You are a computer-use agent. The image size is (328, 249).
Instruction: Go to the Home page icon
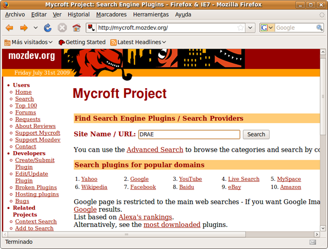(76, 28)
